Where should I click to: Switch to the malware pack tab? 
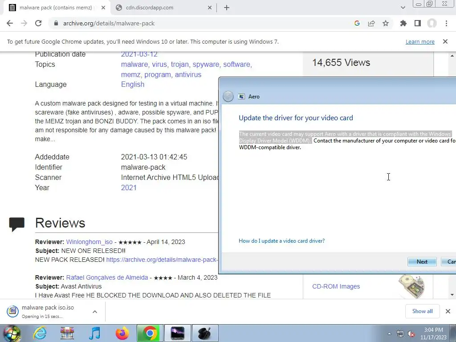pos(57,8)
